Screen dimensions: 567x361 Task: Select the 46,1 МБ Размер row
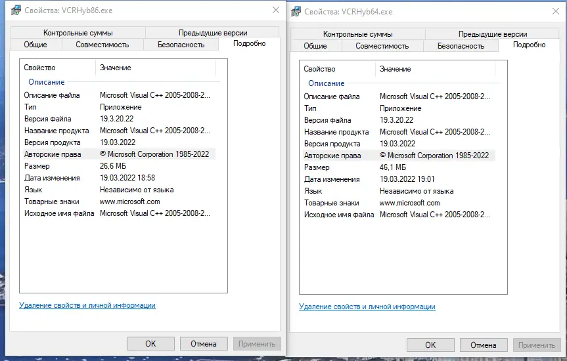tap(394, 167)
